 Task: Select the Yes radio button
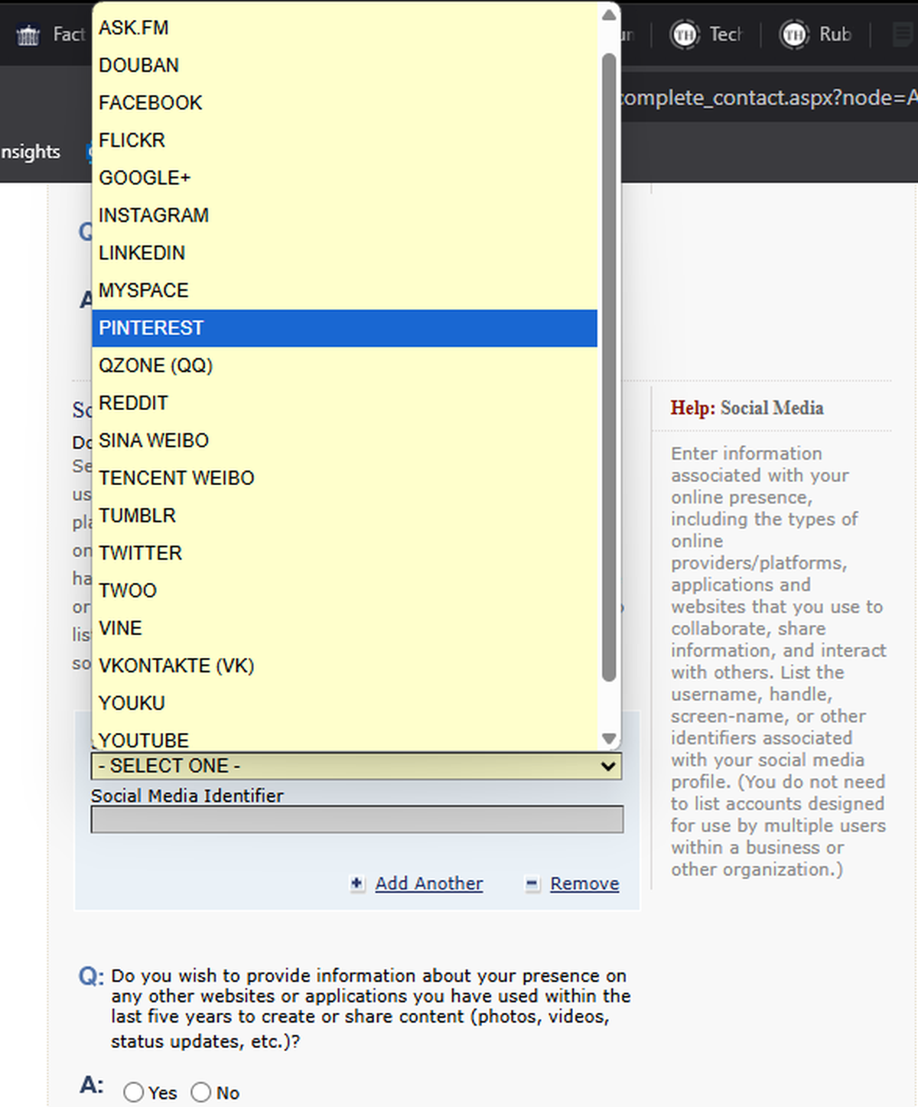coord(134,1092)
